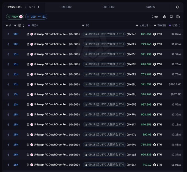
Task: Click USD amount $1.91M
Action: (x=176, y=165)
